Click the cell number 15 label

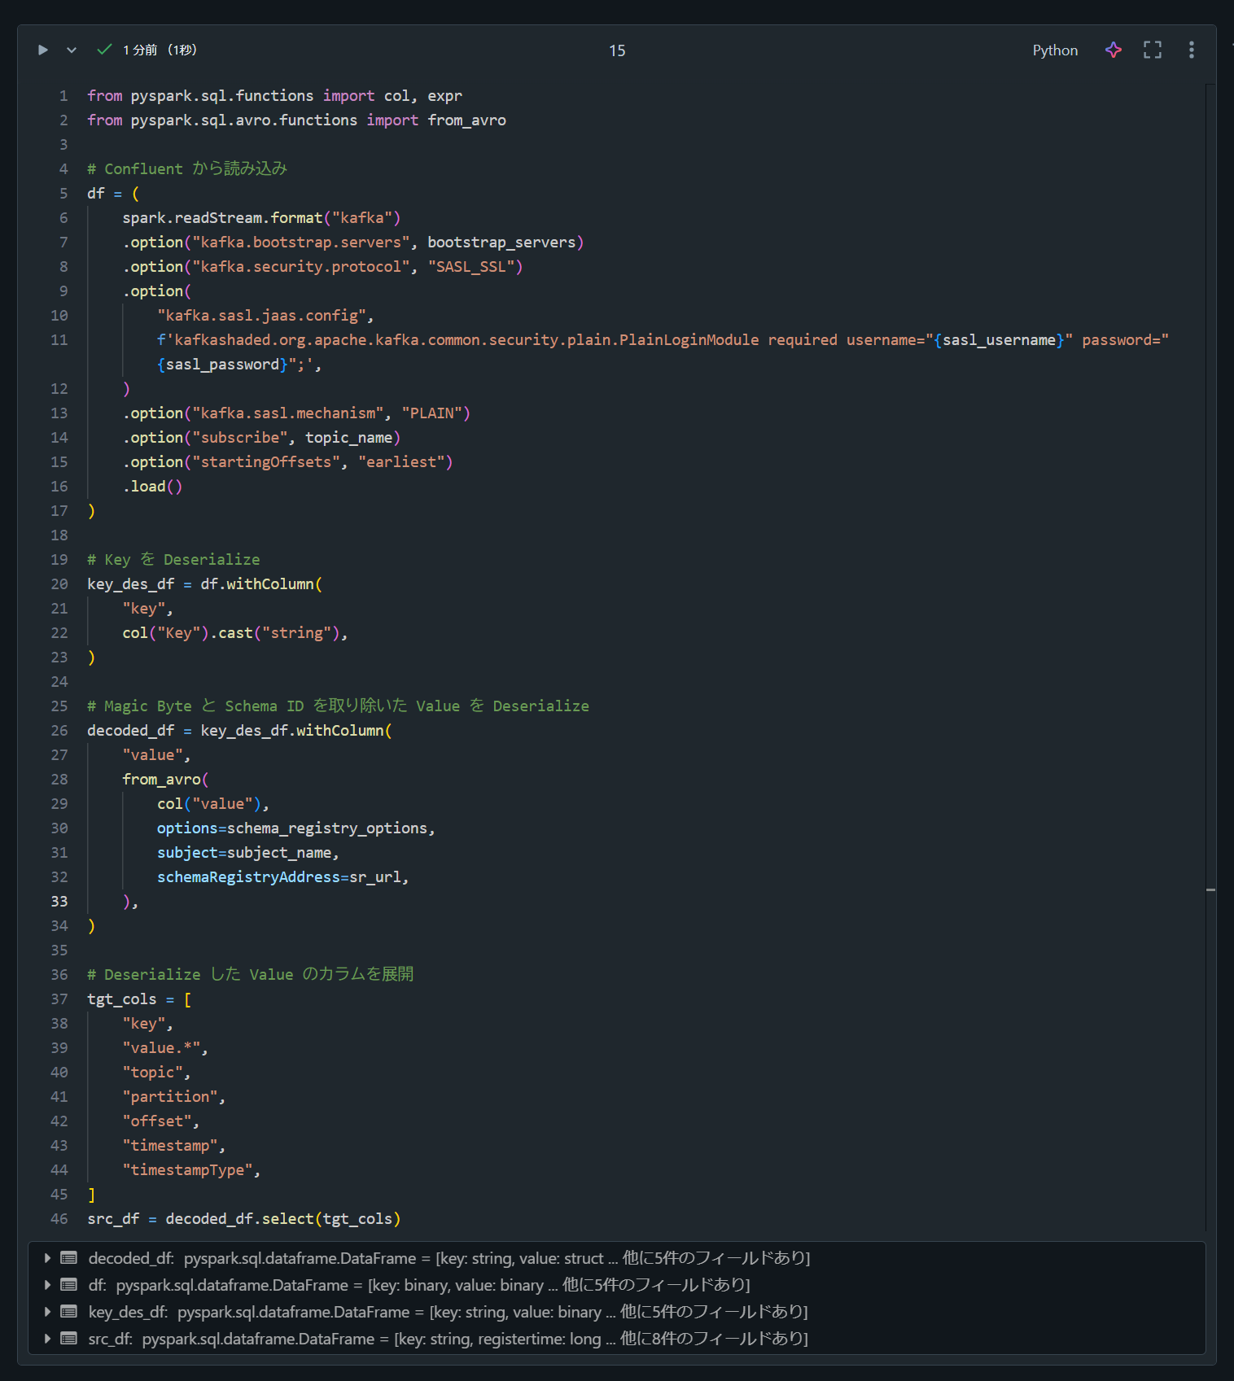click(x=617, y=50)
